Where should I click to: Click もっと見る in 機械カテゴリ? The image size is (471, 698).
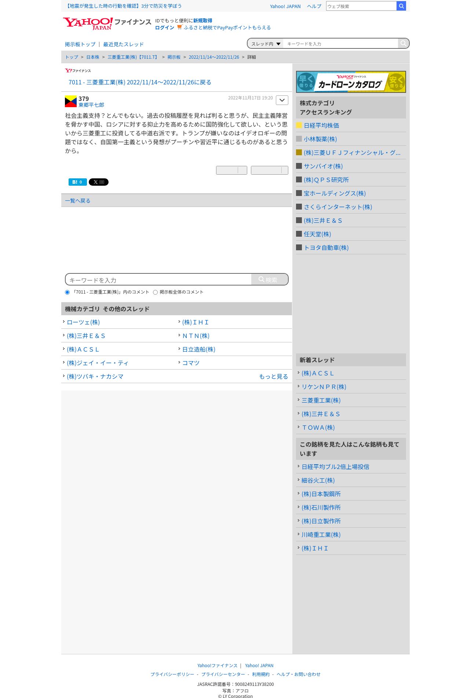[273, 377]
